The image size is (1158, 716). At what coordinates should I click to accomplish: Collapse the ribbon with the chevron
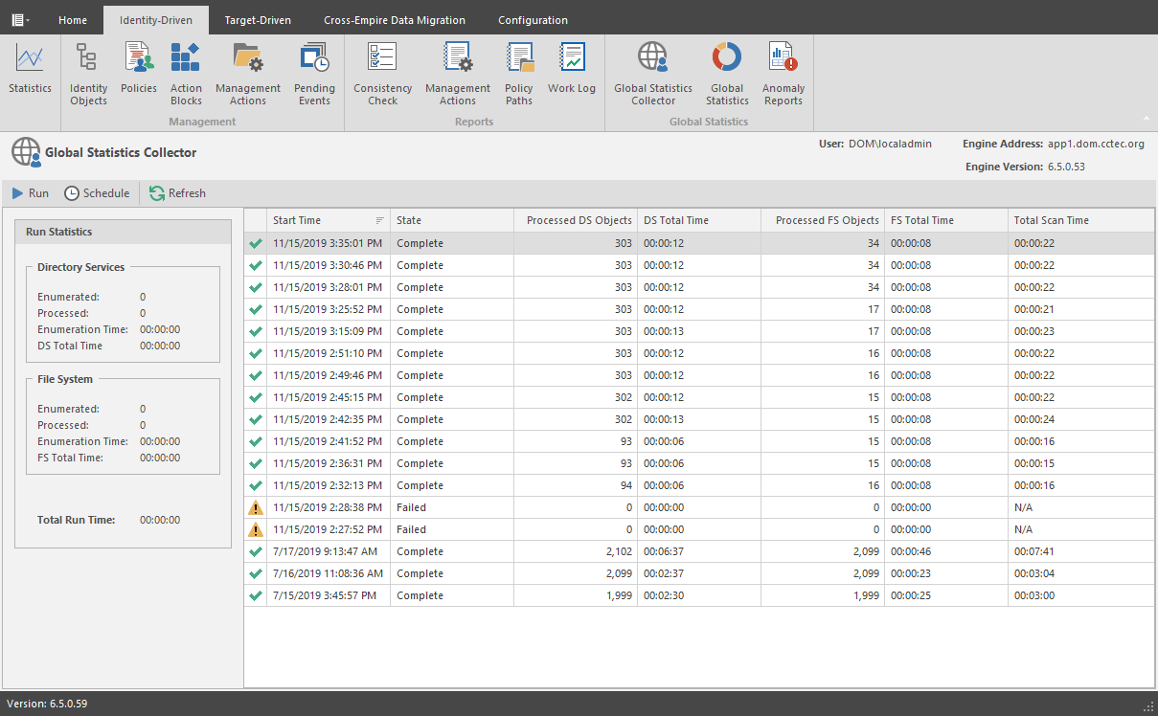pyautogui.click(x=1146, y=120)
